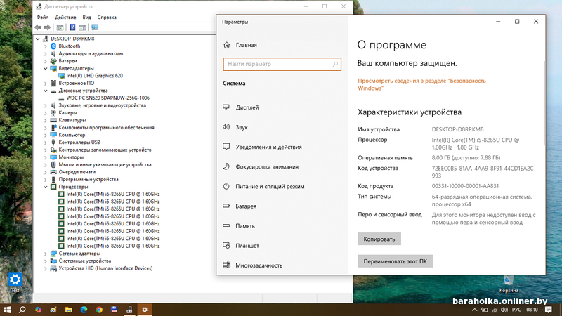Open the Вид menu
Screen dimensions: 562x316
[x=86, y=17]
